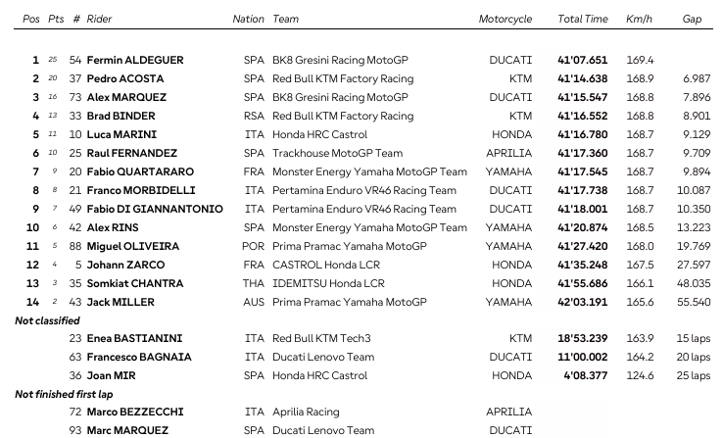722x438 pixels.
Task: Click the Motorcycle column header
Action: [505, 19]
